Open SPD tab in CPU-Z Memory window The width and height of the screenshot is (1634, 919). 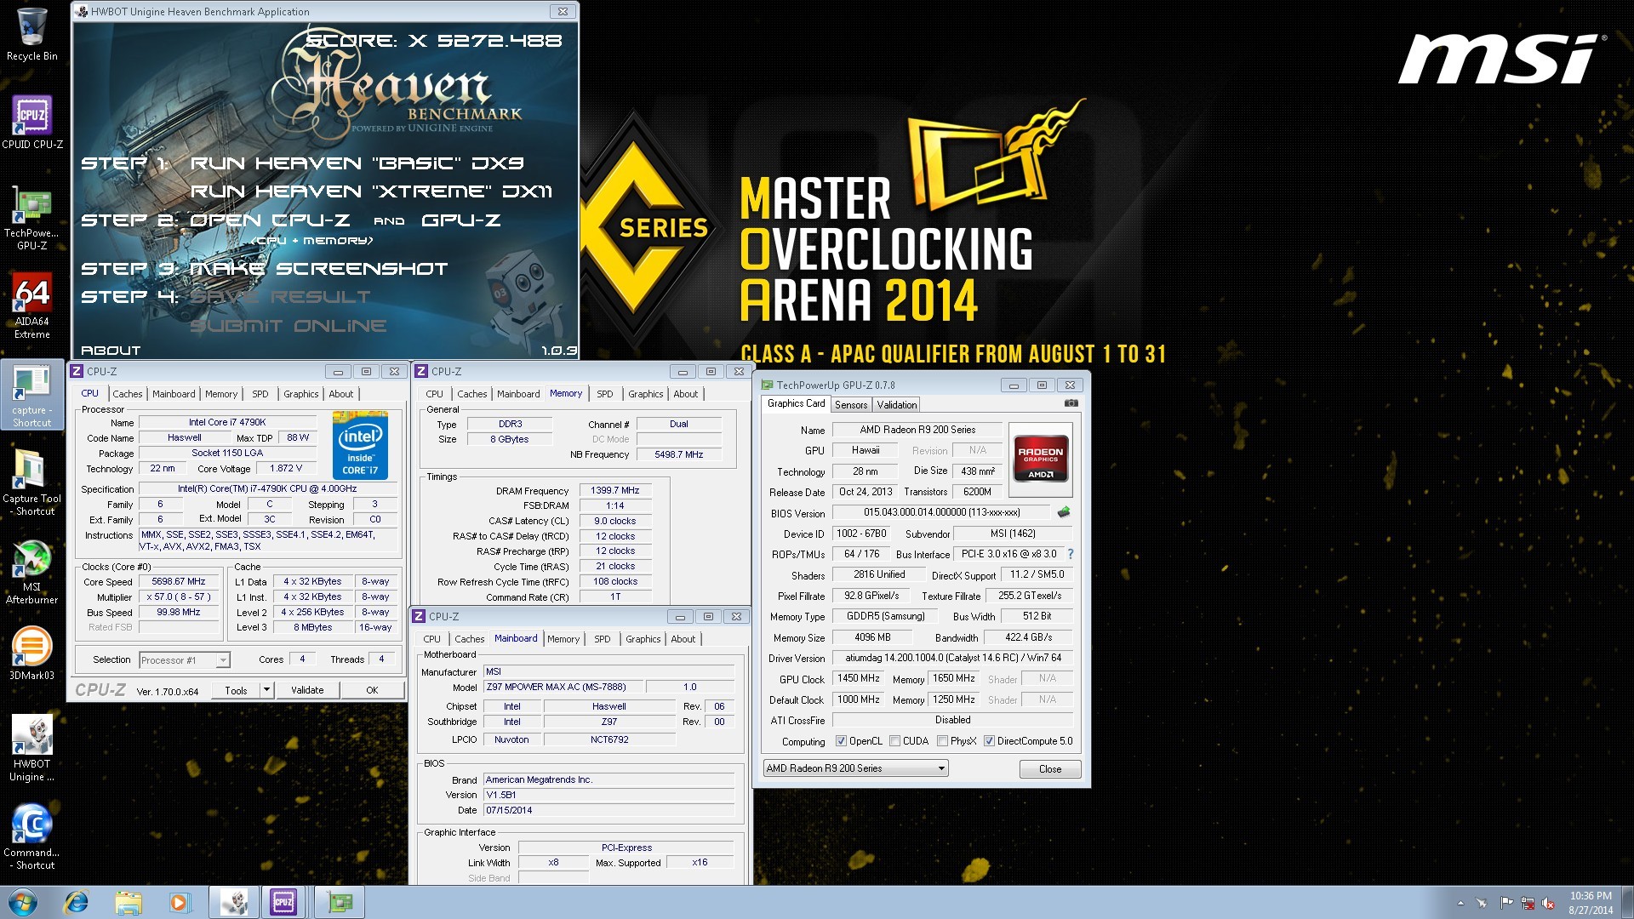pyautogui.click(x=605, y=394)
